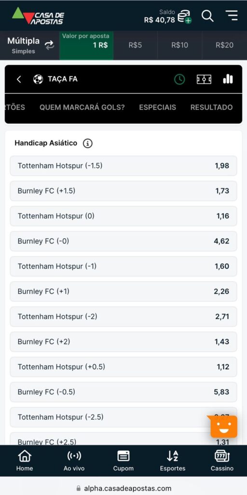The image size is (247, 495).
Task: Tap the add-funds coins icon
Action: (x=184, y=17)
